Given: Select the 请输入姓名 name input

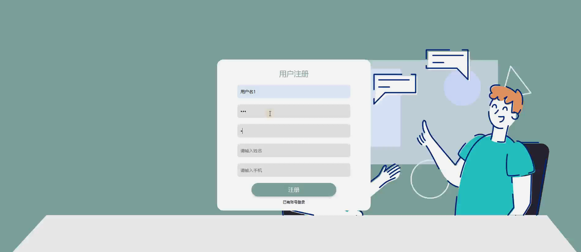Looking at the screenshot, I should (294, 150).
